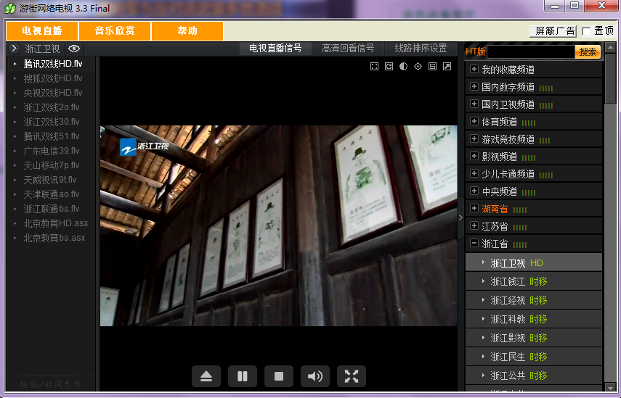Screen dimensions: 621x398
Task: Click the crosshair diamond target icon
Action: [418, 67]
